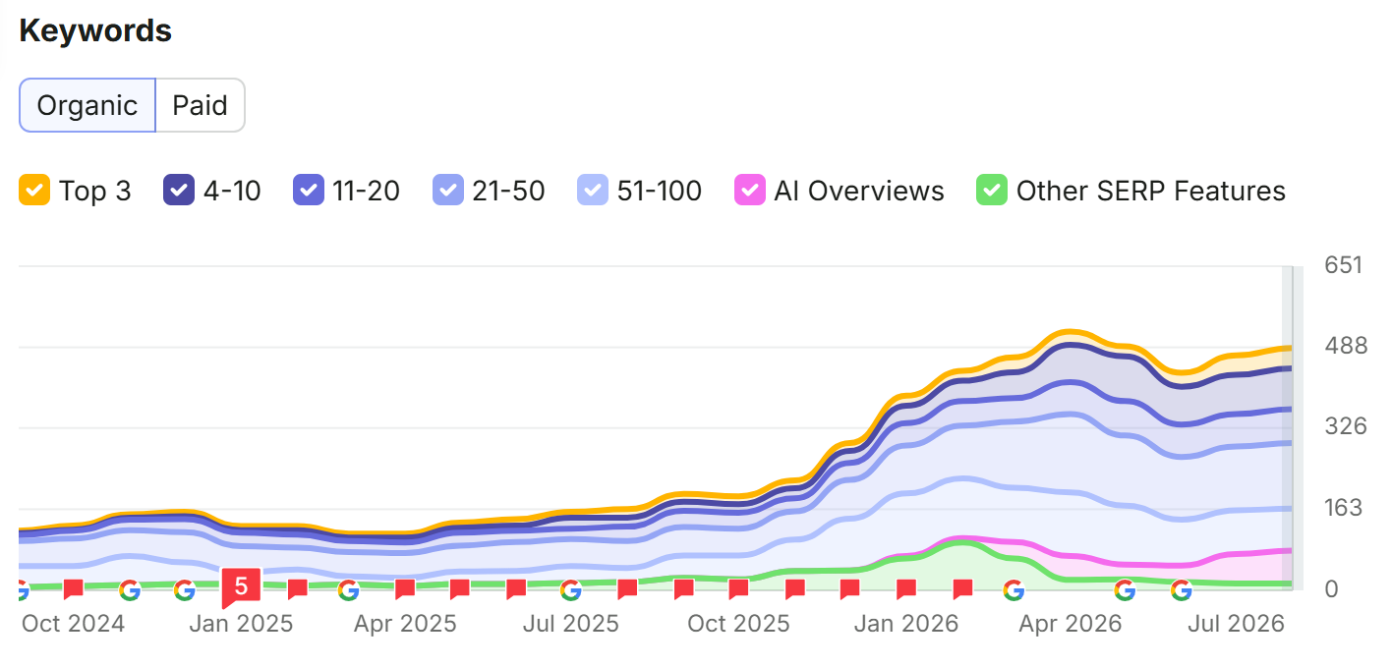The height and width of the screenshot is (667, 1391).
Task: Open the red note flag above Oct 2024
Action: pos(73,589)
